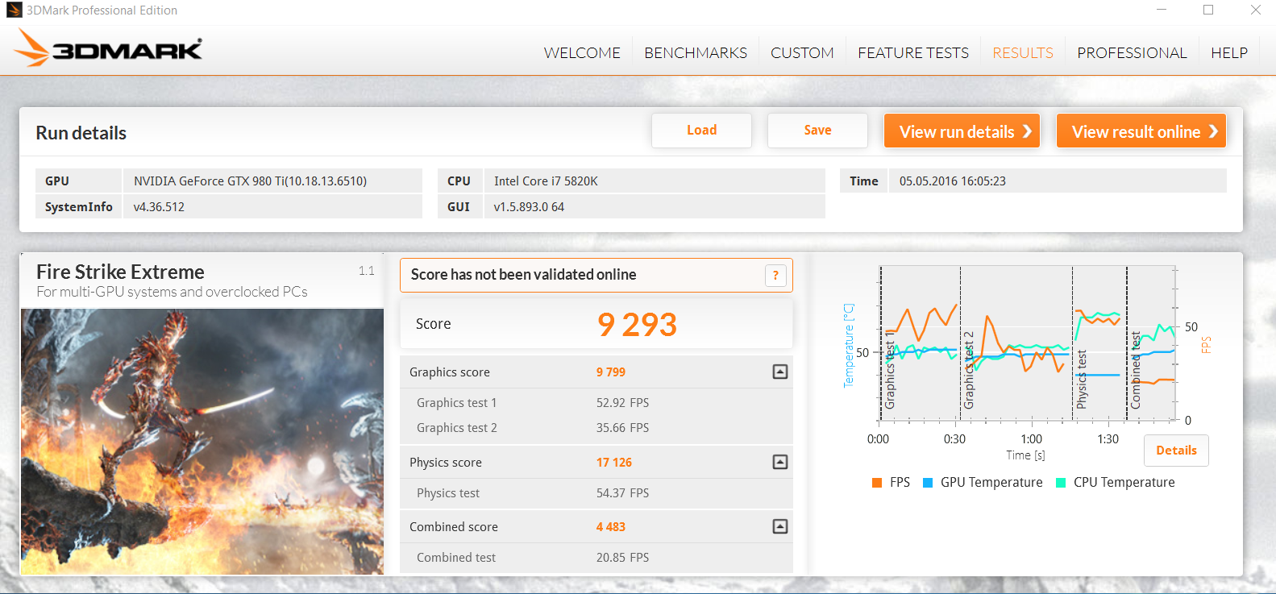Select the Graphics score value 9 799

coord(611,372)
